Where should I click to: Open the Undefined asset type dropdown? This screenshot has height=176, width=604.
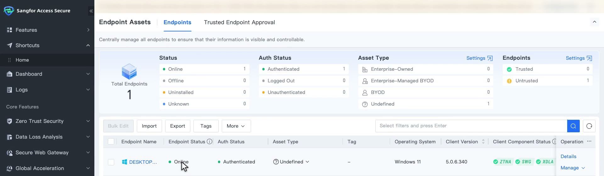(x=291, y=162)
